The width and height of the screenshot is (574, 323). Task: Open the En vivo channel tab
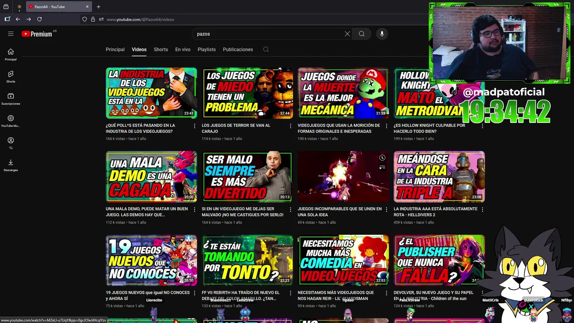(x=183, y=49)
